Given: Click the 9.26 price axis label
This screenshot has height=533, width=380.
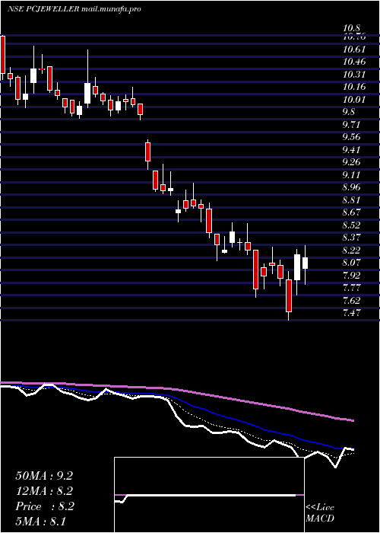Looking at the screenshot, I should coord(351,161).
